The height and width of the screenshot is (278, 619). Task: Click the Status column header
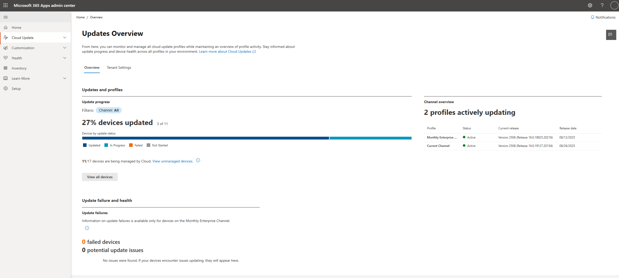pyautogui.click(x=467, y=128)
